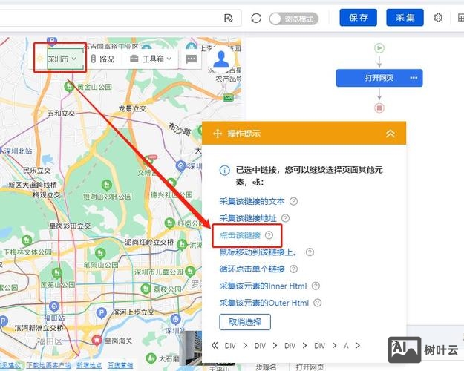The image size is (464, 371).
Task: Open the 打开网页 step three-dots menu
Action: [414, 78]
